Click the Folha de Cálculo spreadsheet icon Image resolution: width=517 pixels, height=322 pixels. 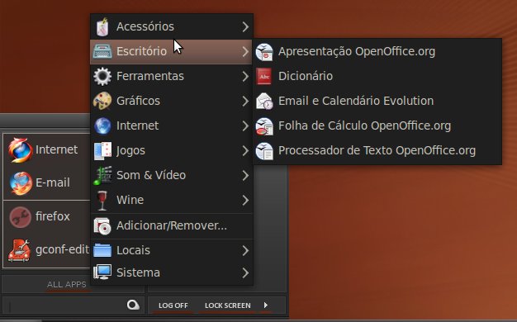pyautogui.click(x=264, y=125)
